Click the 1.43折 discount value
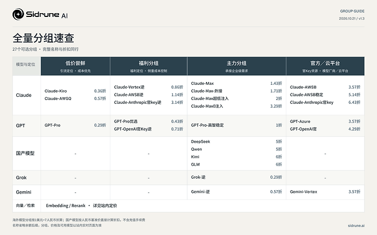The height and width of the screenshot is (235, 377). (x=276, y=83)
